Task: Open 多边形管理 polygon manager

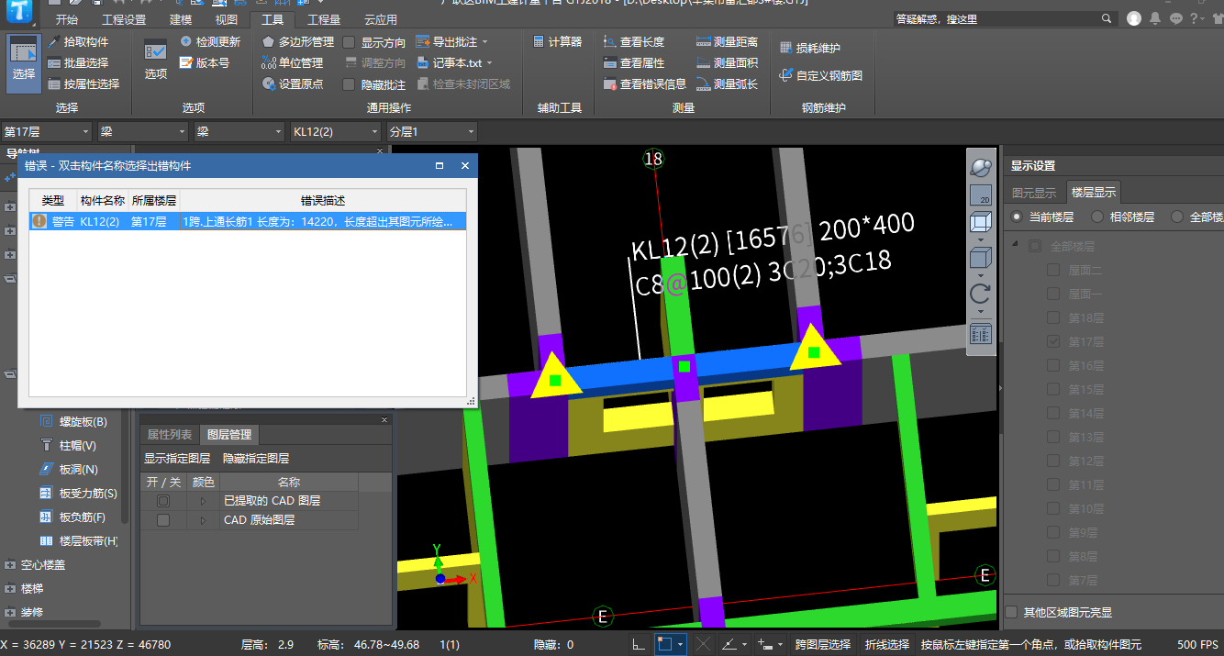Action: (x=297, y=42)
